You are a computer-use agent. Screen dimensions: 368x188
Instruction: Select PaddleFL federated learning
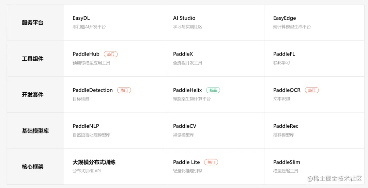pos(284,54)
